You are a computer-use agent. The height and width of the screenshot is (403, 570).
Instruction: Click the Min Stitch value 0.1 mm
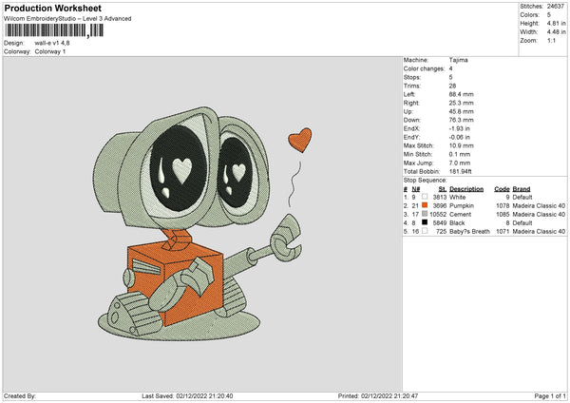[460, 154]
